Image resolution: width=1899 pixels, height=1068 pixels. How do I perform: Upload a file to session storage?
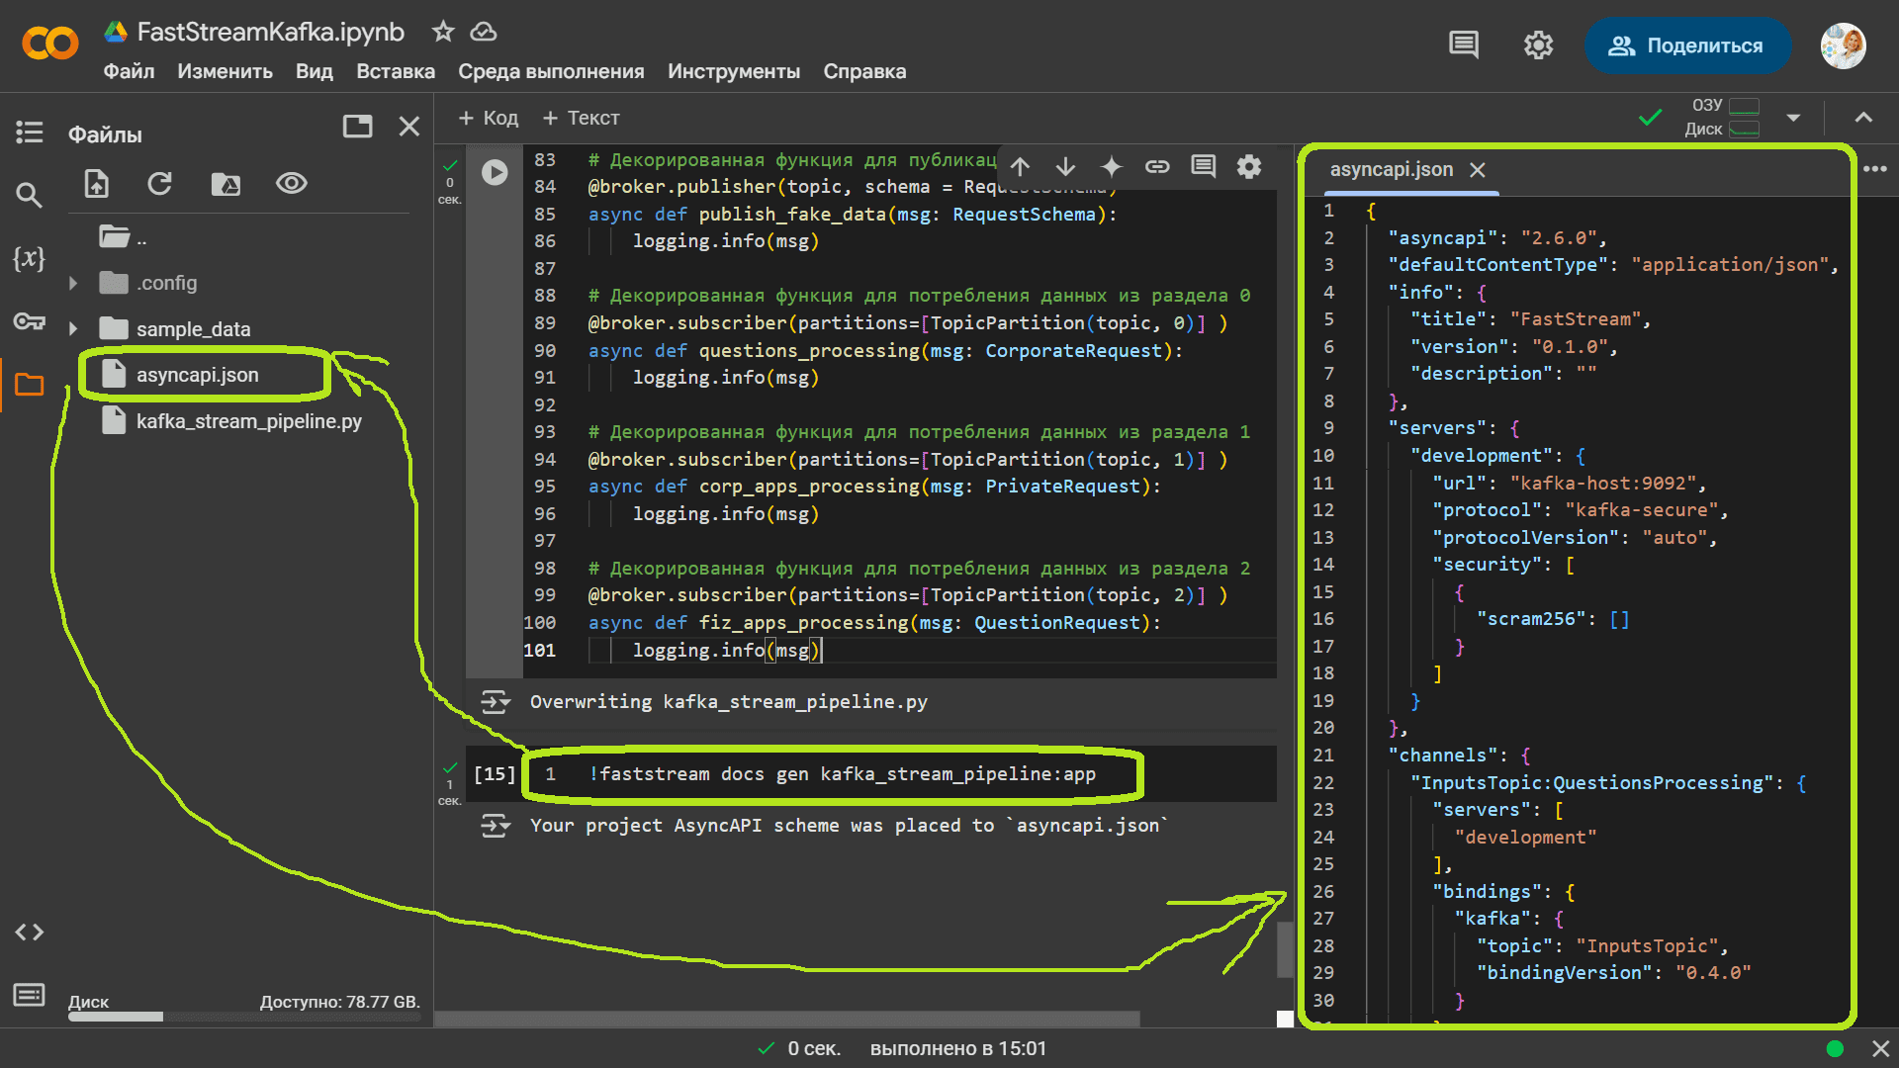coord(96,184)
